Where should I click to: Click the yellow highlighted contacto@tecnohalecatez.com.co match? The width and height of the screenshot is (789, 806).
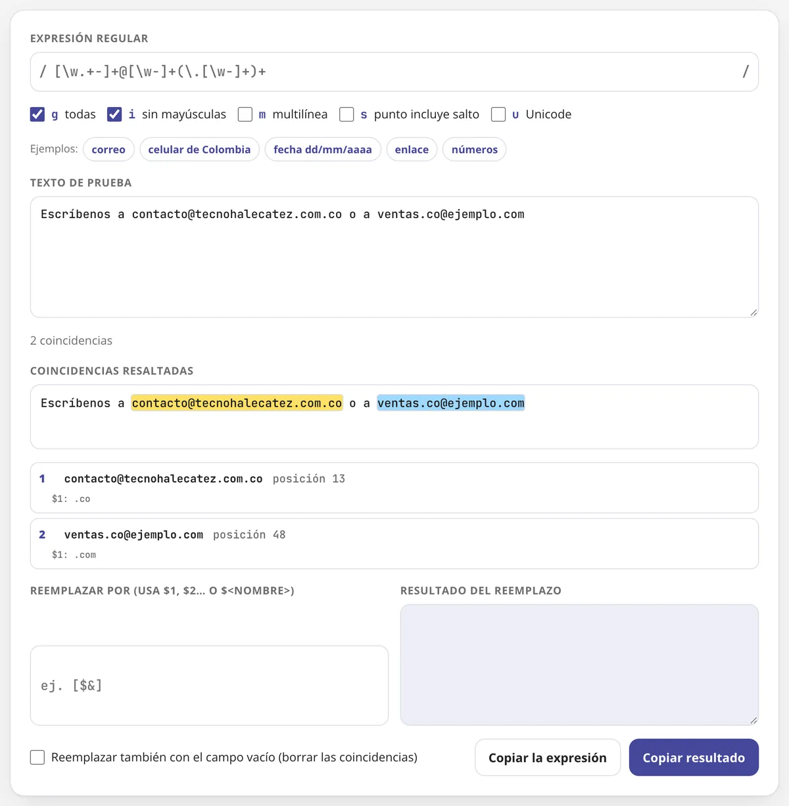tap(237, 403)
